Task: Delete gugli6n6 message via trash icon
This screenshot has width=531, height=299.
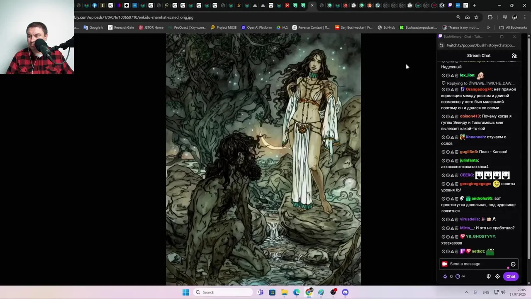Action: tap(457, 152)
